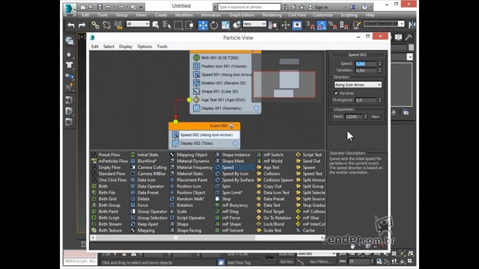
Task: Activate the Select and Move tool
Action: point(203,25)
